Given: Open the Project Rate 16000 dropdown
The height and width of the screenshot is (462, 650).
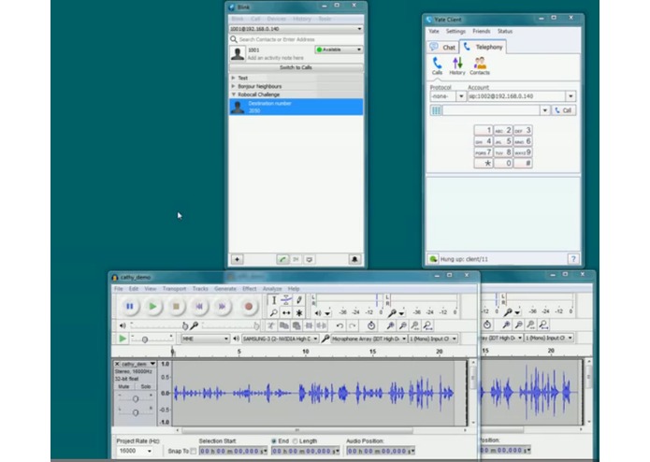Looking at the screenshot, I should point(135,451).
